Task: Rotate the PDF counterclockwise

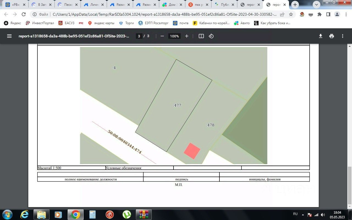Action: (x=211, y=36)
